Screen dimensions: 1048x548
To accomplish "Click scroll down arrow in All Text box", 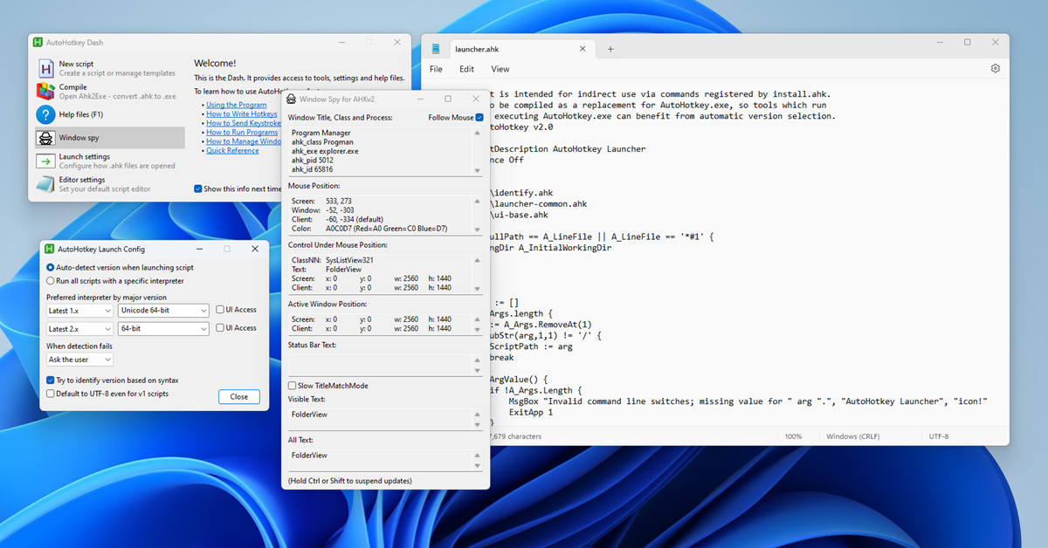I will click(x=478, y=466).
